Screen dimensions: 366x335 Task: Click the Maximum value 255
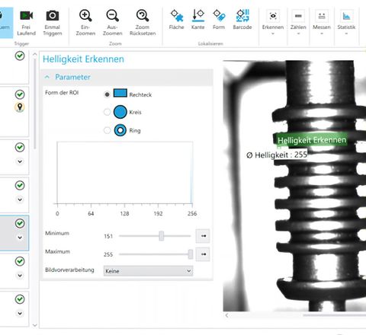(108, 254)
